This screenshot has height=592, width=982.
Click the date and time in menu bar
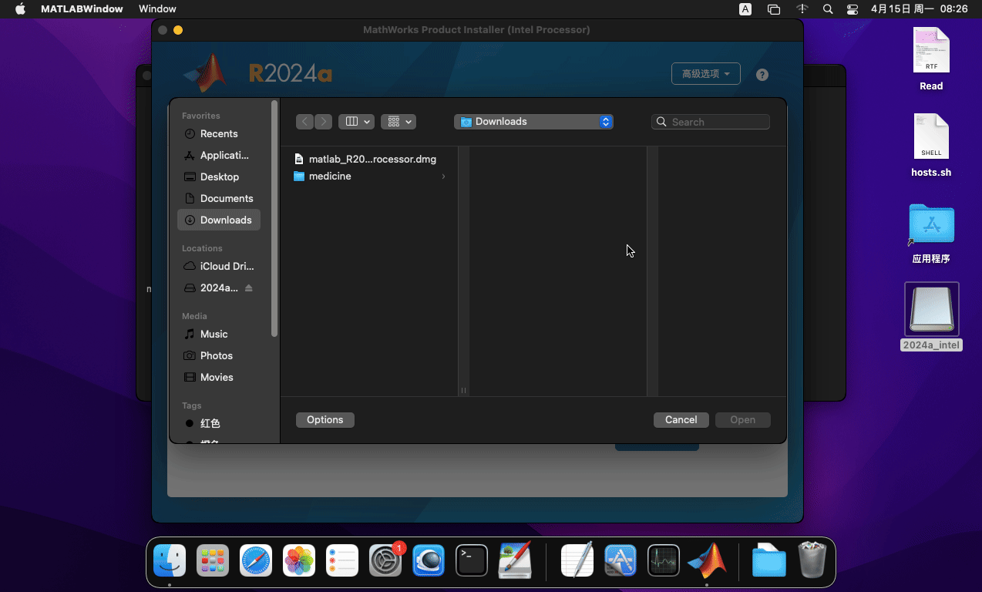point(919,9)
